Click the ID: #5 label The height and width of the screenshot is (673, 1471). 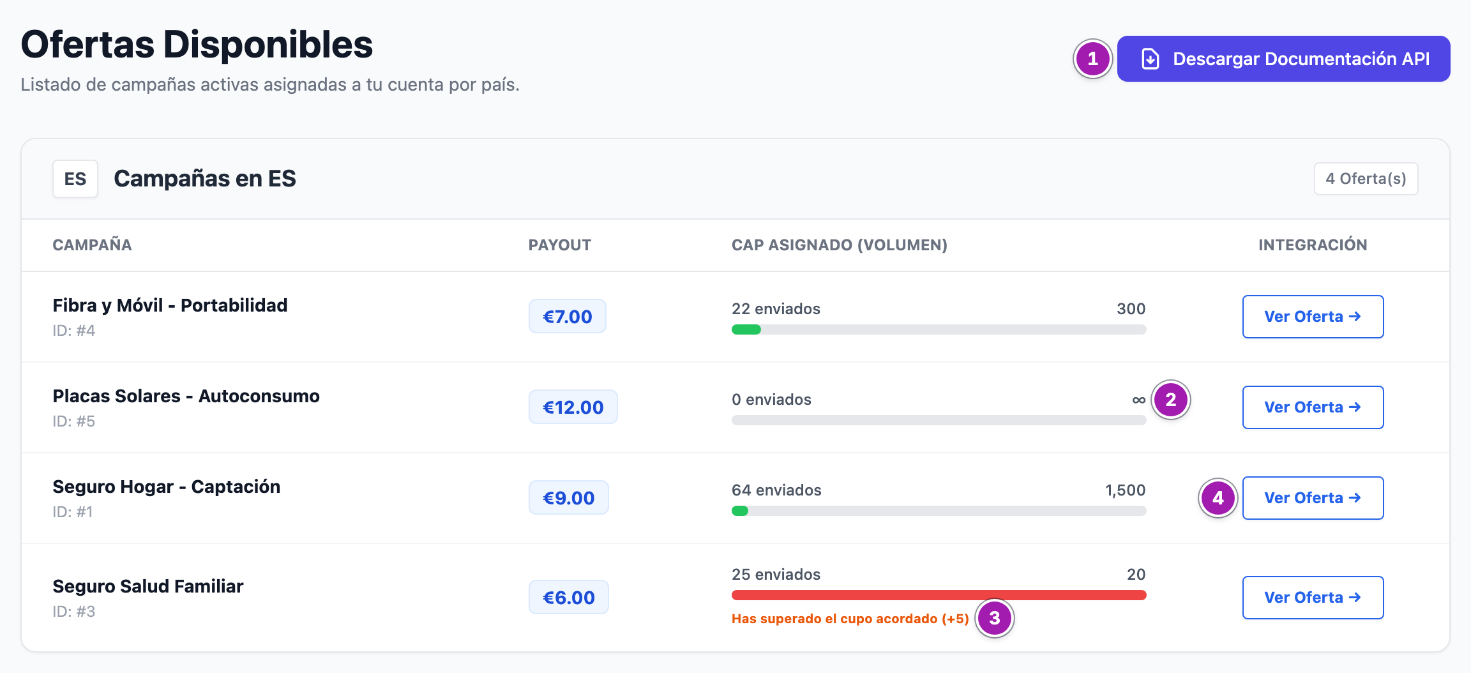point(73,421)
